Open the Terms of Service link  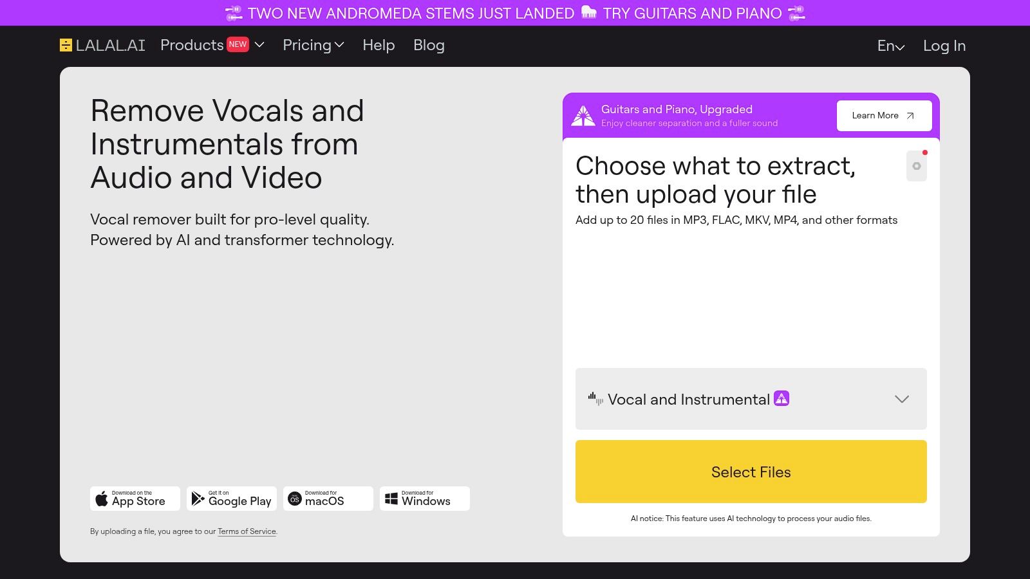coord(247,531)
